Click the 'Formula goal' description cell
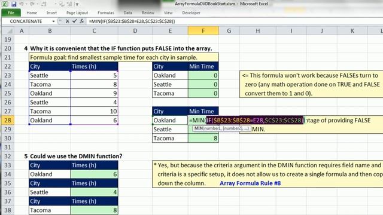383x215 pixels. 124,57
